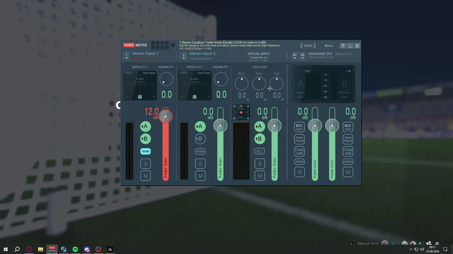Mute Stereo Input 1 with M button
453x254 pixels.
(145, 176)
